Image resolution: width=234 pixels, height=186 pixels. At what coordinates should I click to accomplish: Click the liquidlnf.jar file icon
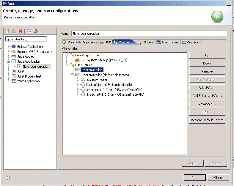[x=83, y=85]
